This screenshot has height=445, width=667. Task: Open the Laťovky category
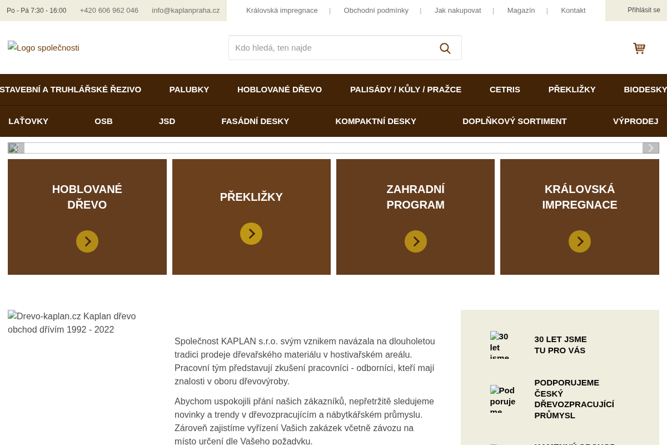pos(28,121)
